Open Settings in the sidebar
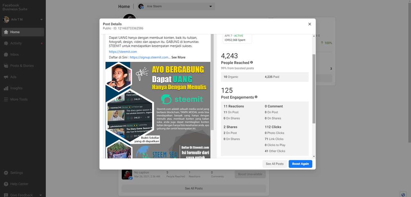The image size is (411, 197). pos(23,173)
